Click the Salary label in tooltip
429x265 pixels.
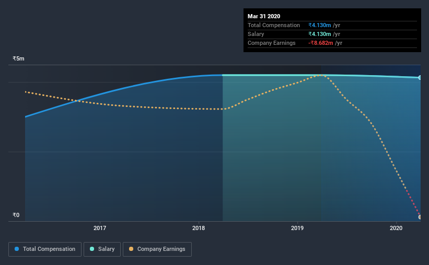click(x=256, y=34)
